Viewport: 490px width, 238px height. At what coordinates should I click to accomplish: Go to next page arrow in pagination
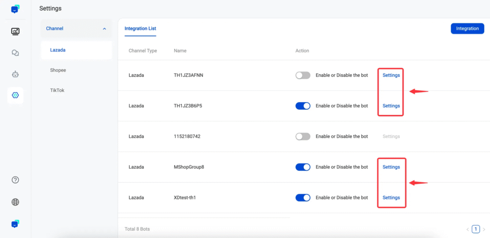coord(484,229)
